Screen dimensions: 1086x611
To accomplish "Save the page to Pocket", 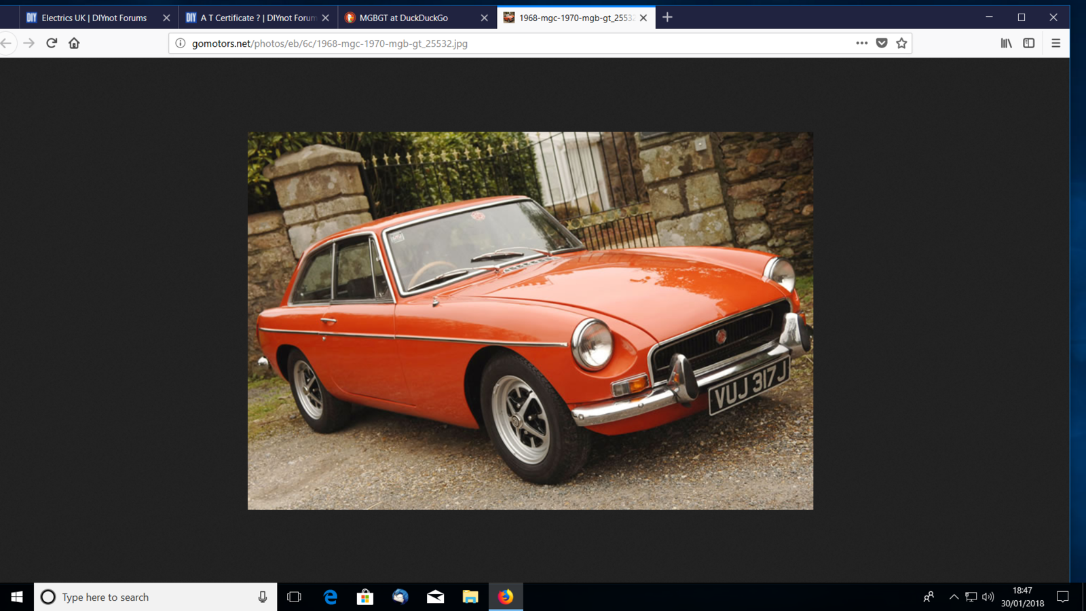I will [882, 43].
